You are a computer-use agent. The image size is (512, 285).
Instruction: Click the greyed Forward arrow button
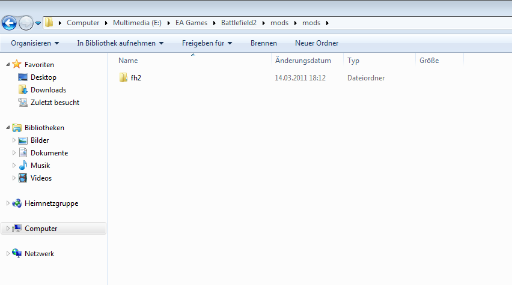(26, 23)
